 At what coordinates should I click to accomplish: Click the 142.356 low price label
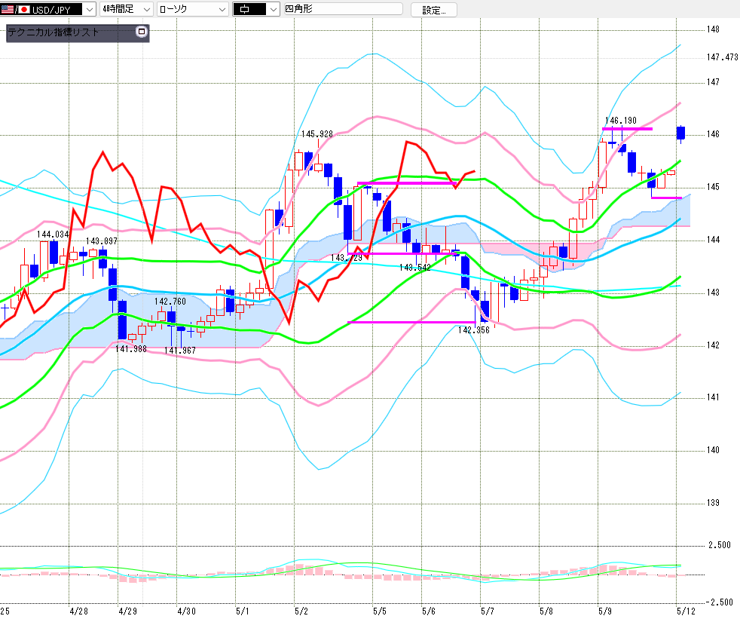point(474,330)
